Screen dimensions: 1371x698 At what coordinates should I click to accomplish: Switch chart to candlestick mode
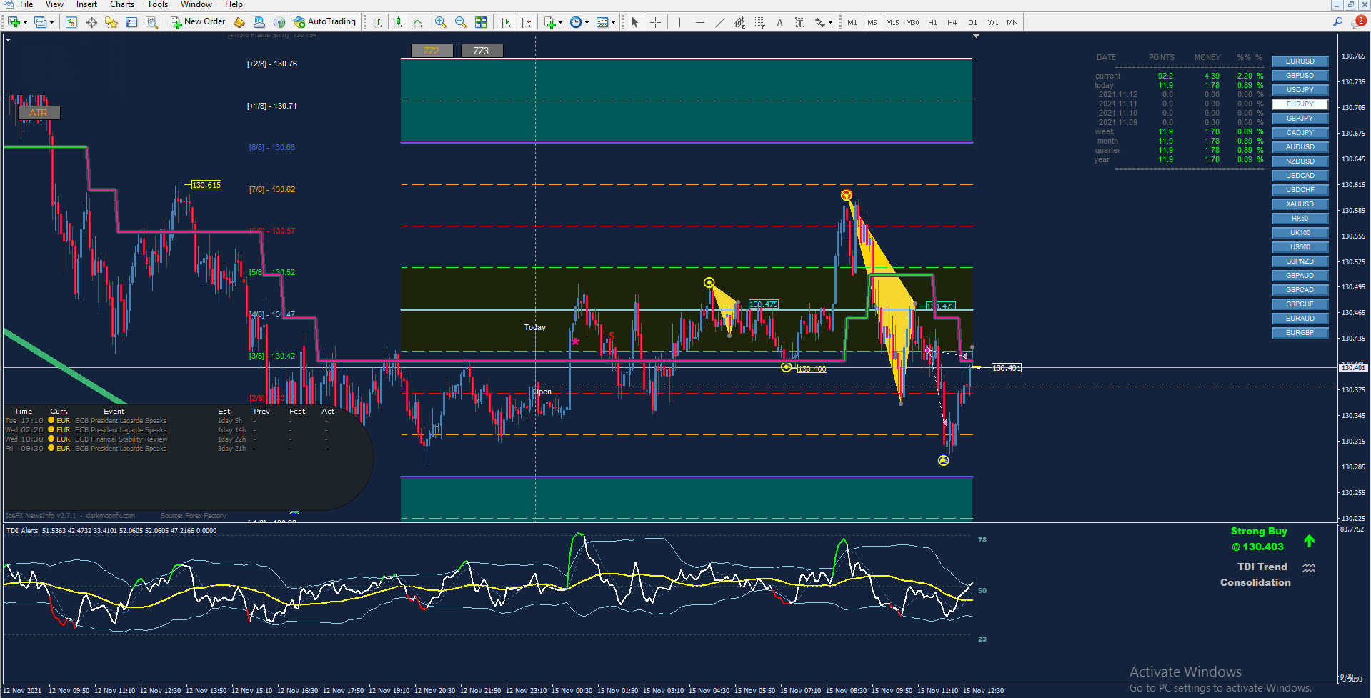pyautogui.click(x=397, y=22)
